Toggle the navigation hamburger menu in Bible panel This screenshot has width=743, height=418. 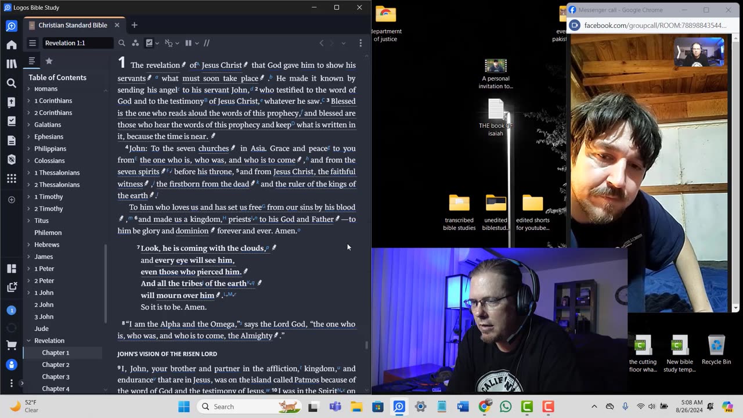pyautogui.click(x=33, y=43)
